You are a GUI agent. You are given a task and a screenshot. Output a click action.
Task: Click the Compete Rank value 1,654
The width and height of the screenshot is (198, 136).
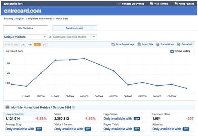(x=156, y=119)
